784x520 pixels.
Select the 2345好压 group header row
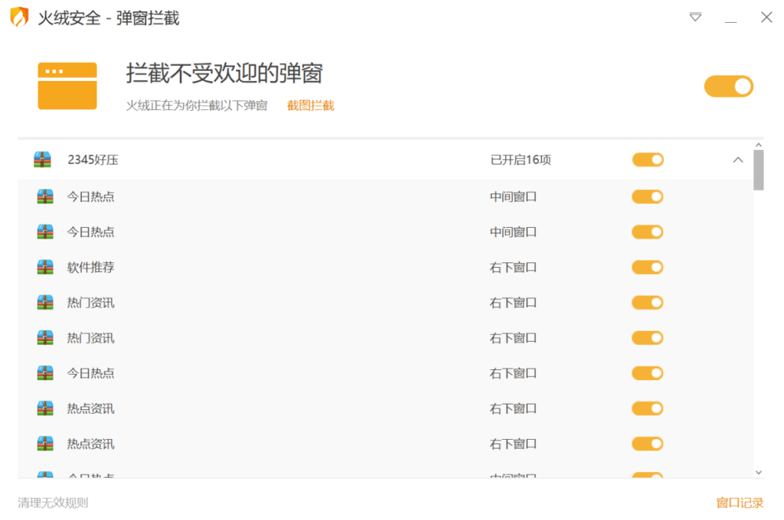click(x=306, y=160)
